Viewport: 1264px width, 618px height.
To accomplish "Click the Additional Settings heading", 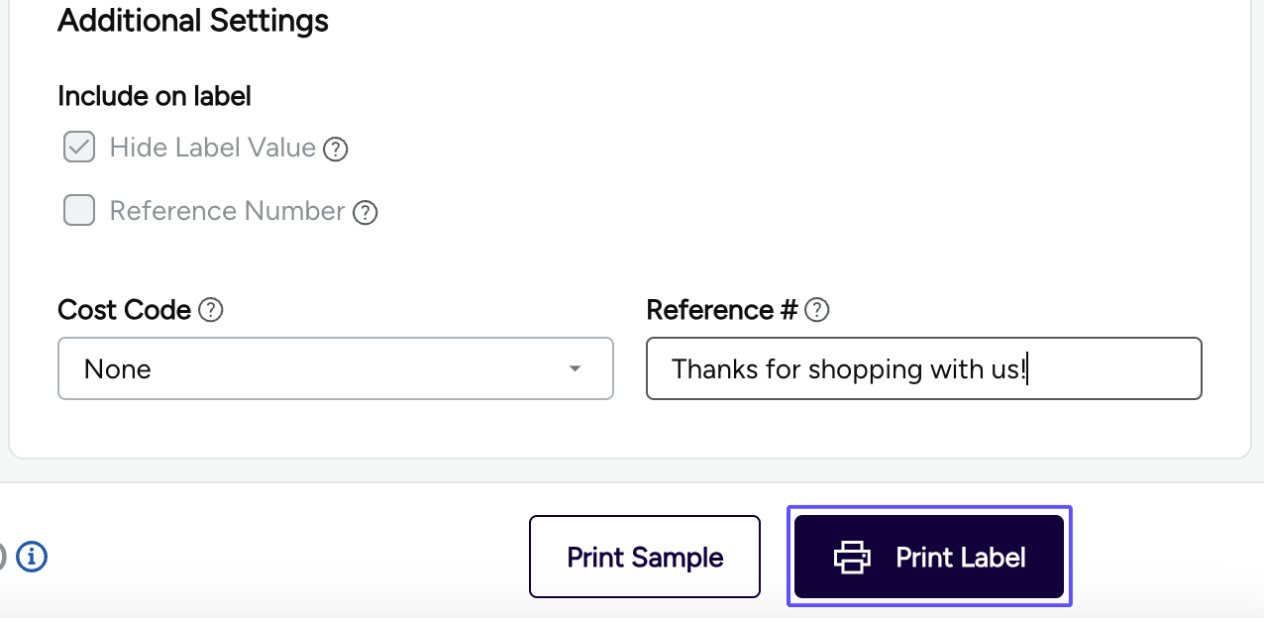I will (193, 21).
